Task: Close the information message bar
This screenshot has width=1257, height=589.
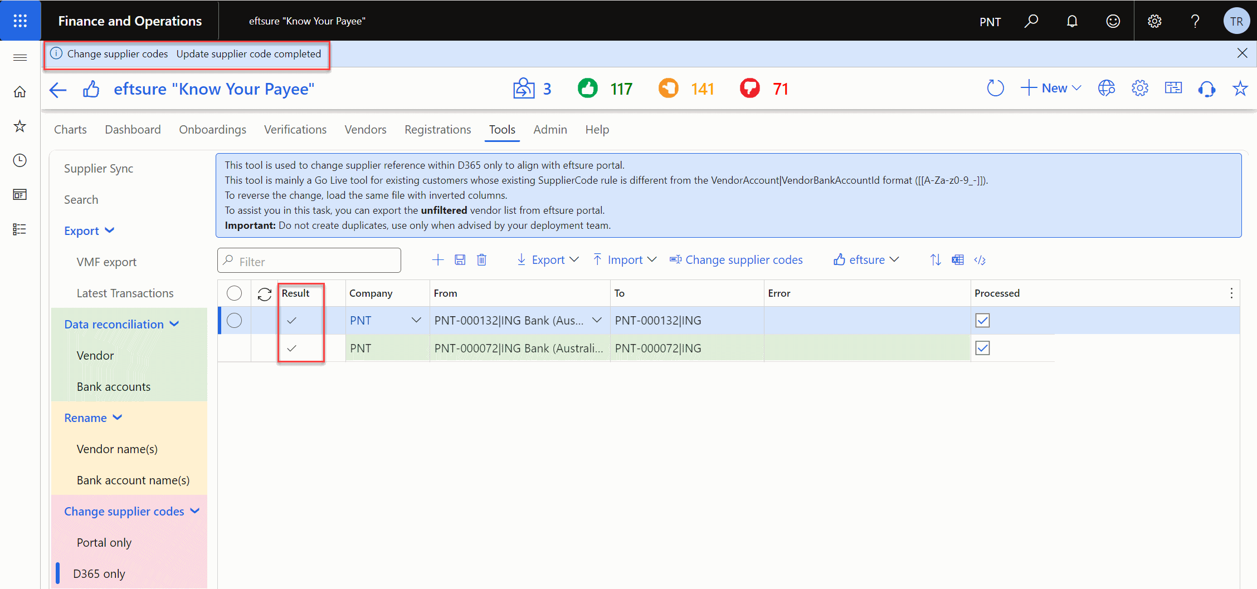Action: pos(1243,53)
